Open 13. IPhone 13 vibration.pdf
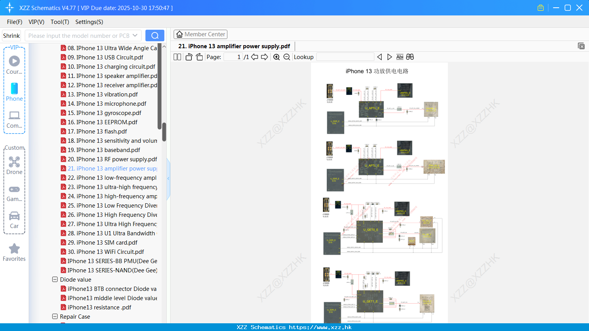589x331 pixels. pos(99,94)
